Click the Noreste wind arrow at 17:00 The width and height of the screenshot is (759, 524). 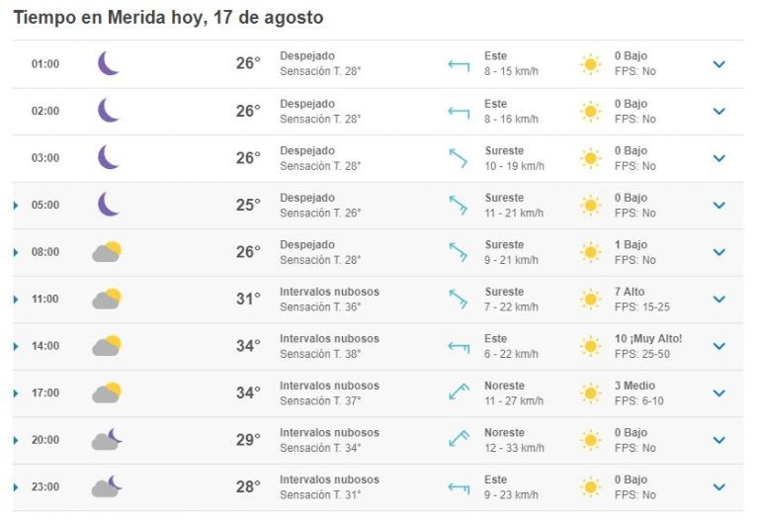459,392
